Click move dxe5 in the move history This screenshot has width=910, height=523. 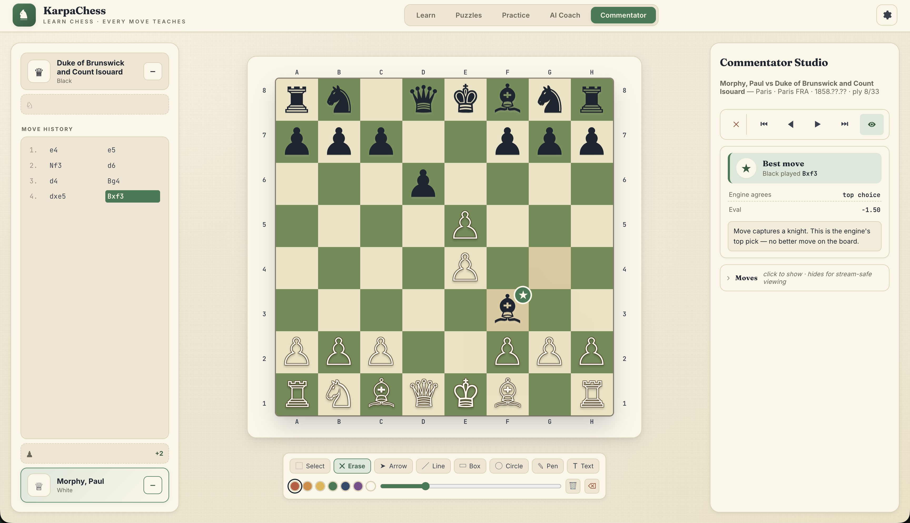(x=57, y=196)
